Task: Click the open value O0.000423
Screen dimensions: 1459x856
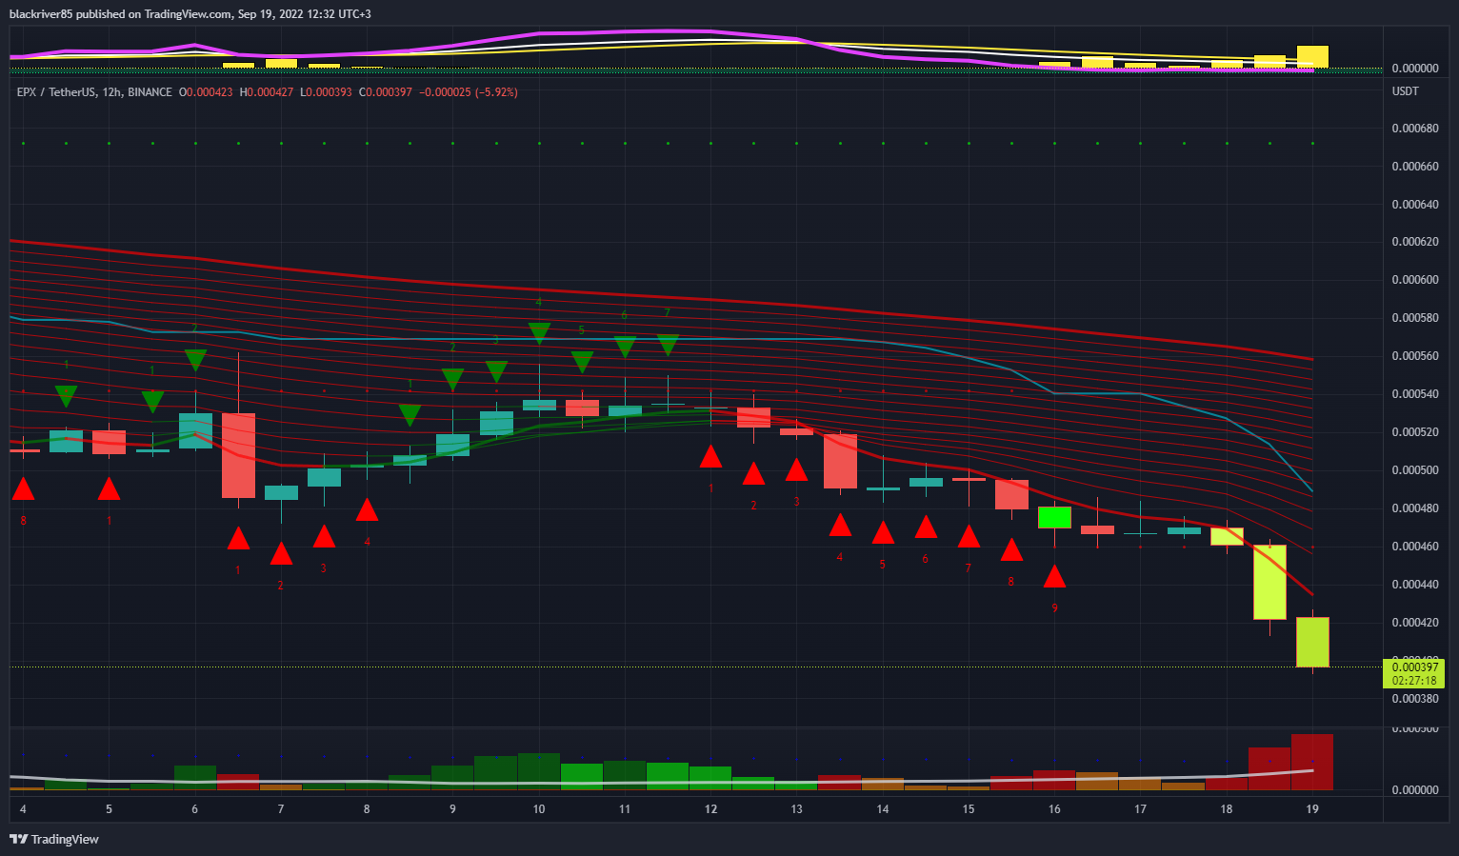Action: (206, 92)
